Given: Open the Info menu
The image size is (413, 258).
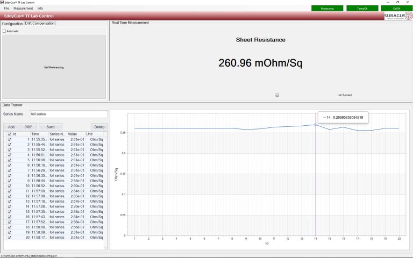Looking at the screenshot, I should pos(40,9).
